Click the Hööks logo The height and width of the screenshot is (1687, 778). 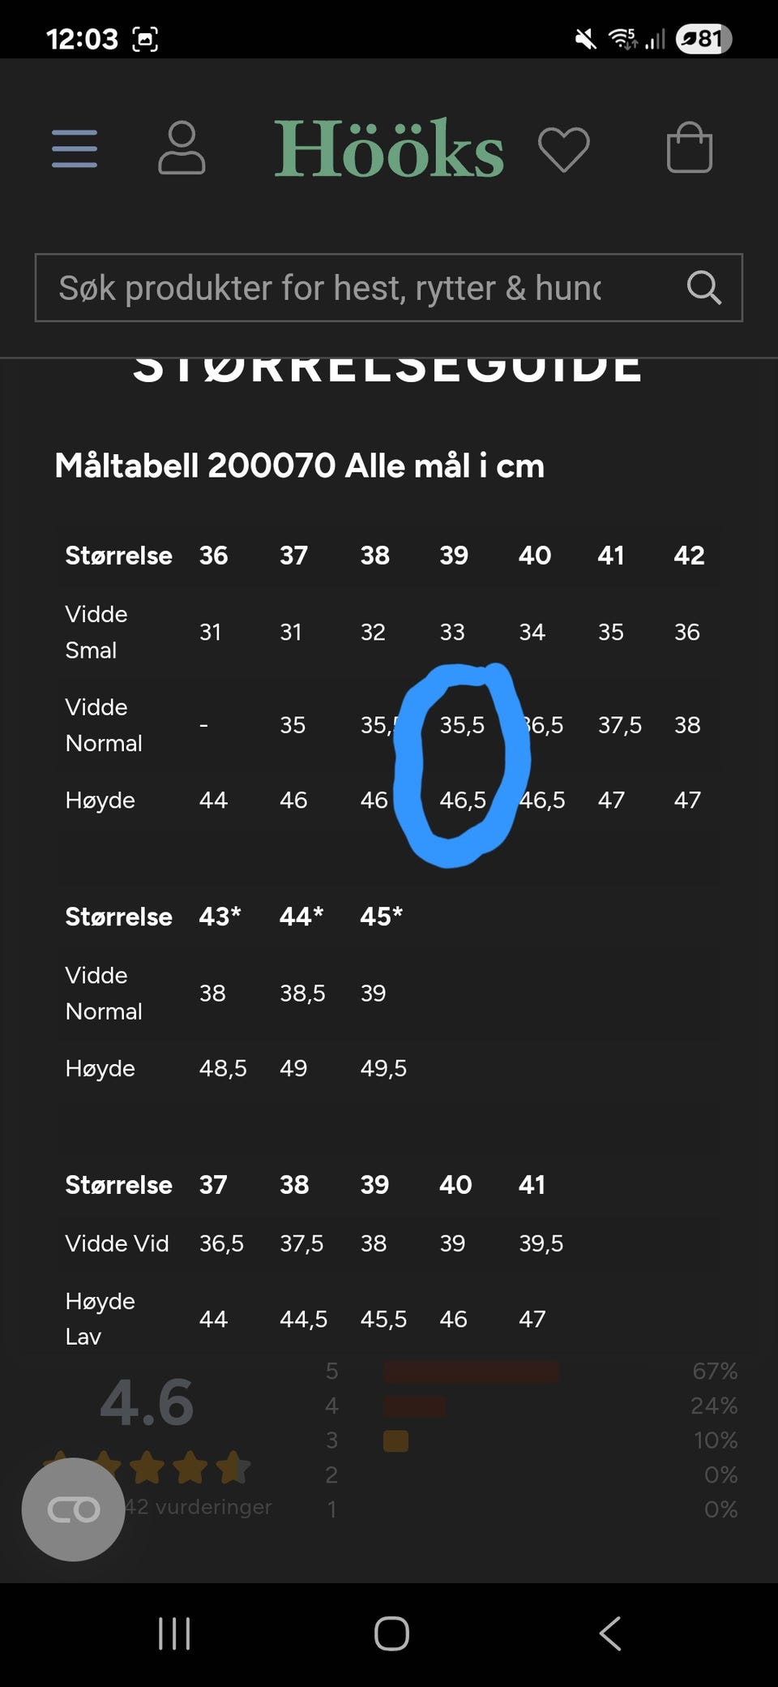pyautogui.click(x=390, y=148)
